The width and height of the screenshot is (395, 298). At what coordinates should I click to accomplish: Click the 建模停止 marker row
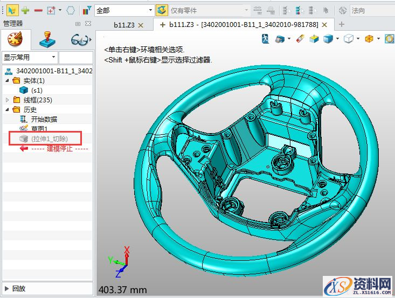tap(54, 148)
